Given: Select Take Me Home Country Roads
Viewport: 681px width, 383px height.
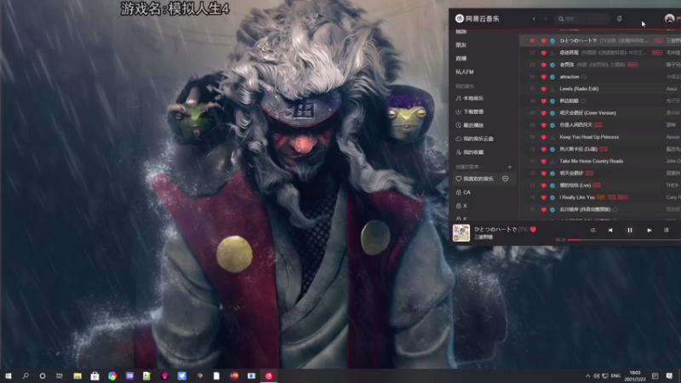Looking at the screenshot, I should pos(591,161).
